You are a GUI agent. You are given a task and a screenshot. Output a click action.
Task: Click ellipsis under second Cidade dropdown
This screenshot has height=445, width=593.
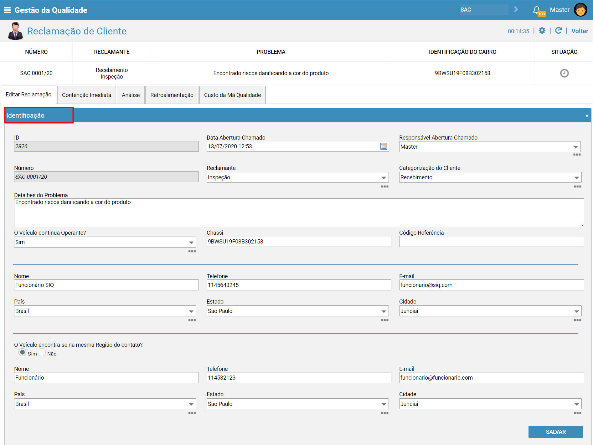tap(577, 413)
